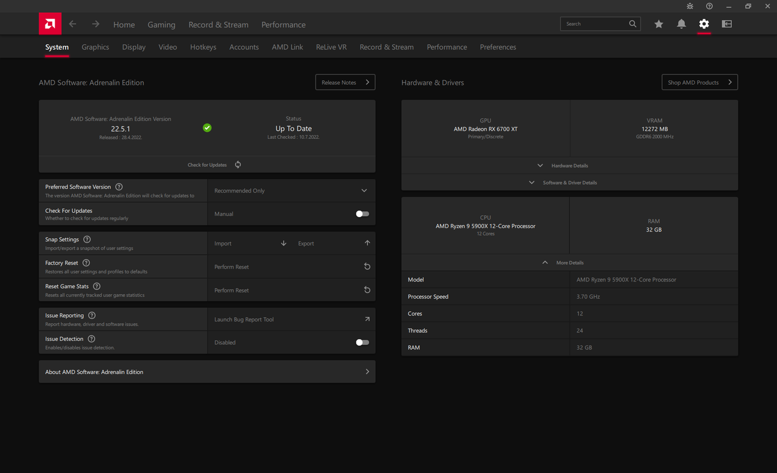777x473 pixels.
Task: Open the settings Record & Stream tab
Action: click(x=387, y=47)
